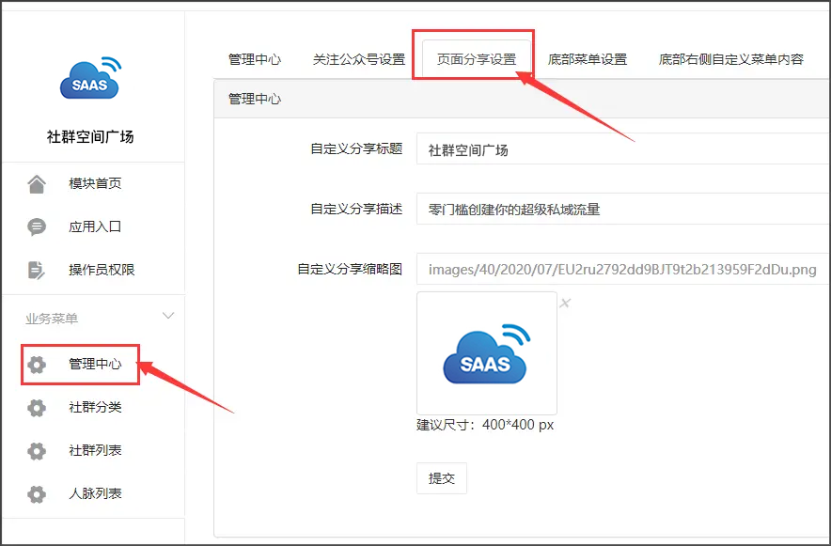
Task: Click the 自定义分享标题 label
Action: pos(356,148)
